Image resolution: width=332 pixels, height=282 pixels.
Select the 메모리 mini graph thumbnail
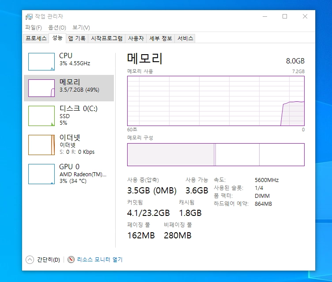tap(41, 88)
